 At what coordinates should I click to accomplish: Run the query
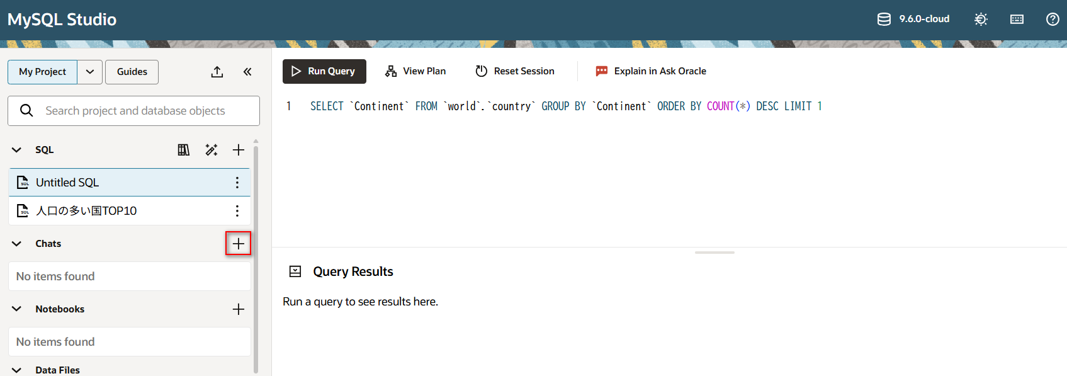pyautogui.click(x=324, y=72)
